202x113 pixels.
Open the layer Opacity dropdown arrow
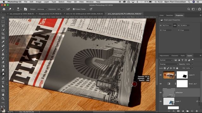192,64
